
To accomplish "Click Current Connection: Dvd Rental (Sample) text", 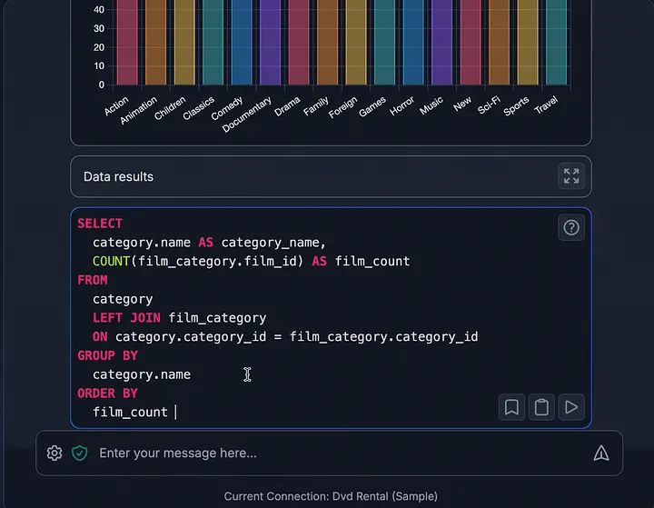I will [x=331, y=496].
